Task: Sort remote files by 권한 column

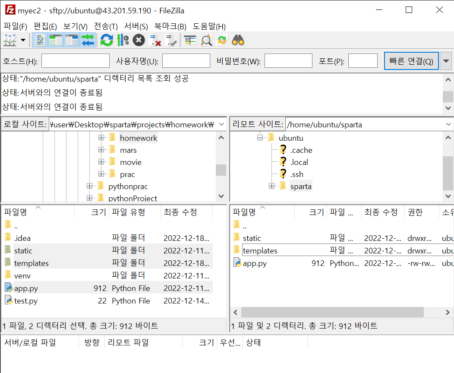Action: tap(422, 212)
